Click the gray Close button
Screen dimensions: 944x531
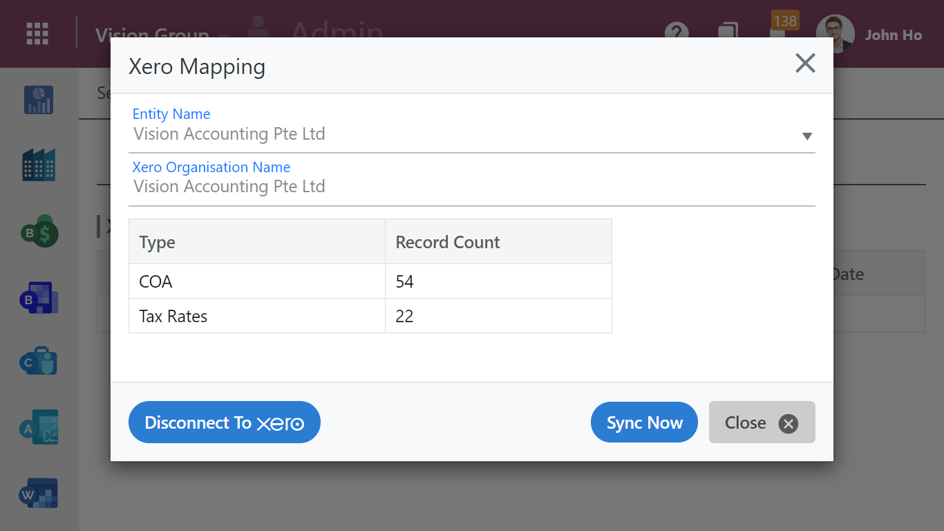(x=762, y=422)
